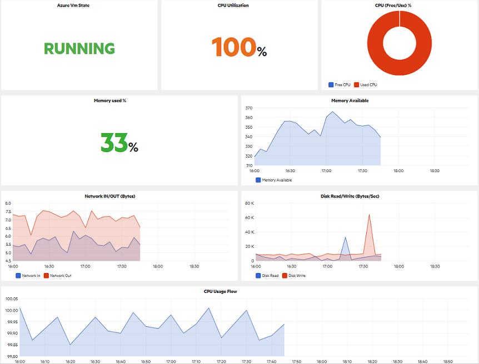Click the 6.0 label on Network axis
The image size is (479, 364).
(8, 236)
